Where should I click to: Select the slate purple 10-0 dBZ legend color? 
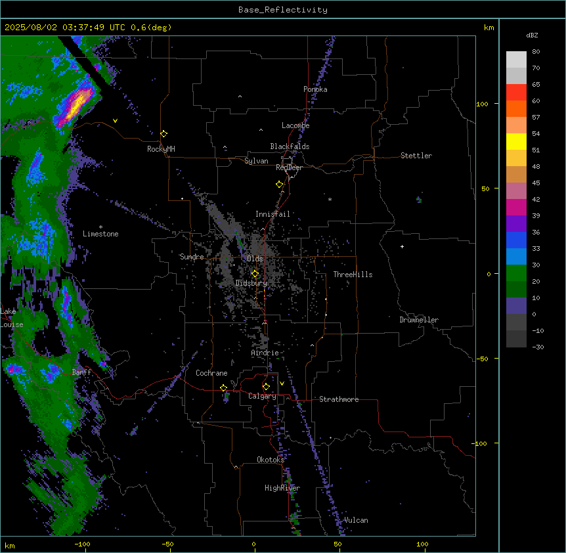(516, 306)
